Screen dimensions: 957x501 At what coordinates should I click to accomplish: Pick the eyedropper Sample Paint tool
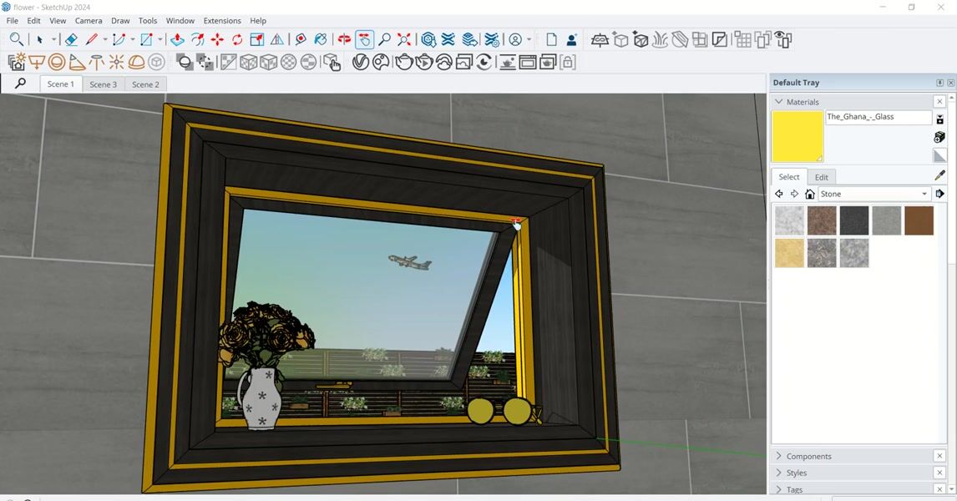point(939,176)
